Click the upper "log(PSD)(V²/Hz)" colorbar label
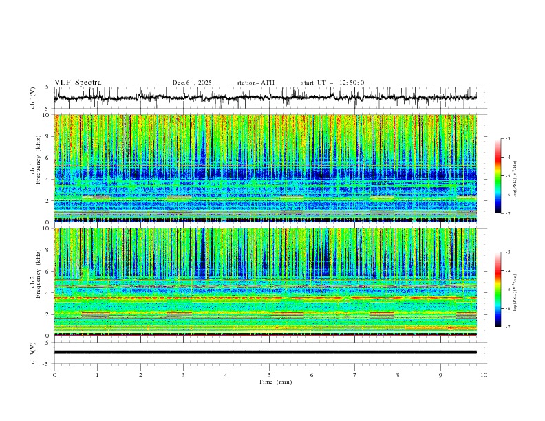This screenshot has width=545, height=421. (x=515, y=180)
